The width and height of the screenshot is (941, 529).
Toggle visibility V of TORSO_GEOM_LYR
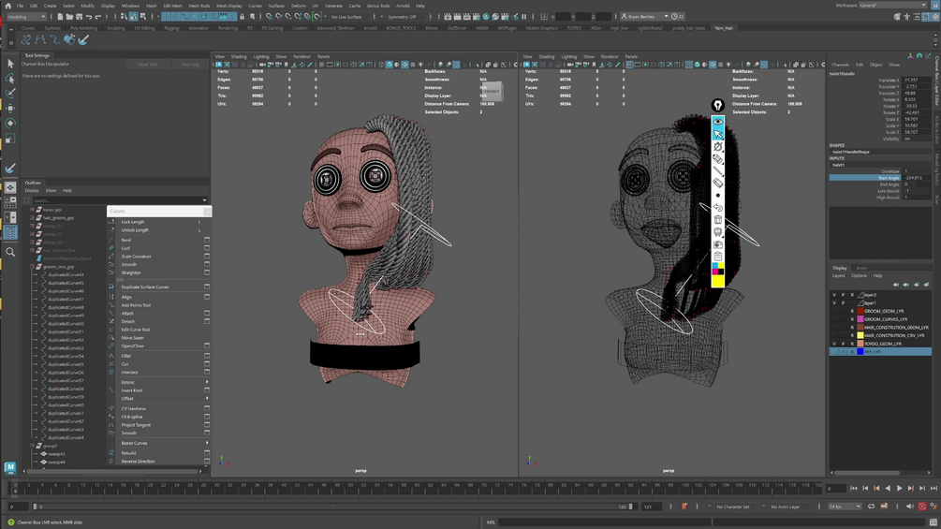[x=834, y=344]
